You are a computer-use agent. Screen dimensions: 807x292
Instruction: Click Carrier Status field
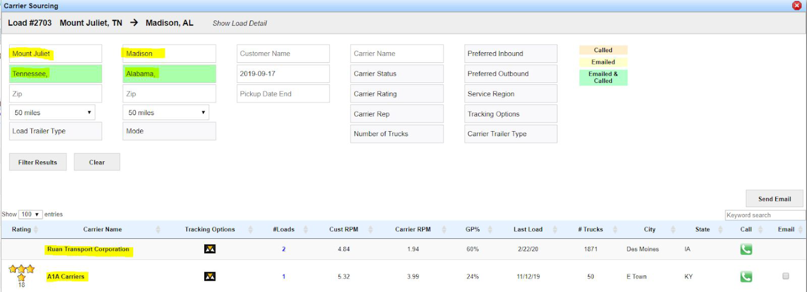pos(397,74)
